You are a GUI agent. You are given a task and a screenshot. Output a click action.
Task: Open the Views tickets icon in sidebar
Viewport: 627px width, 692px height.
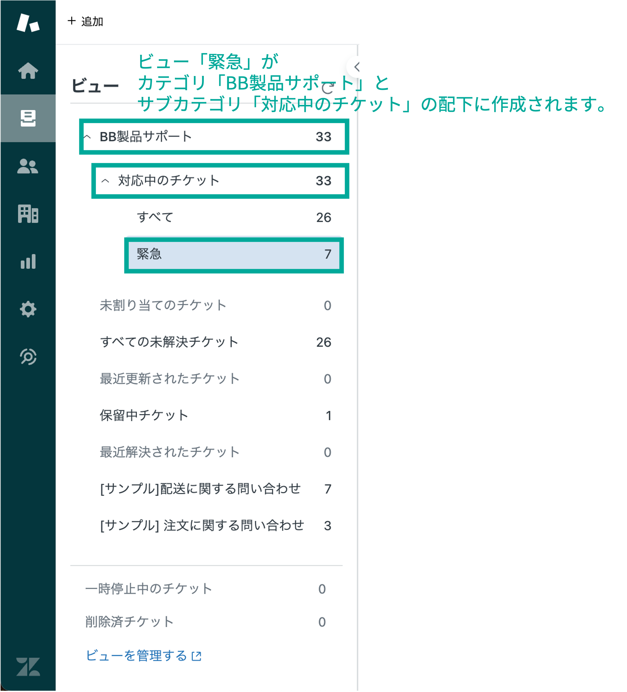tap(28, 118)
